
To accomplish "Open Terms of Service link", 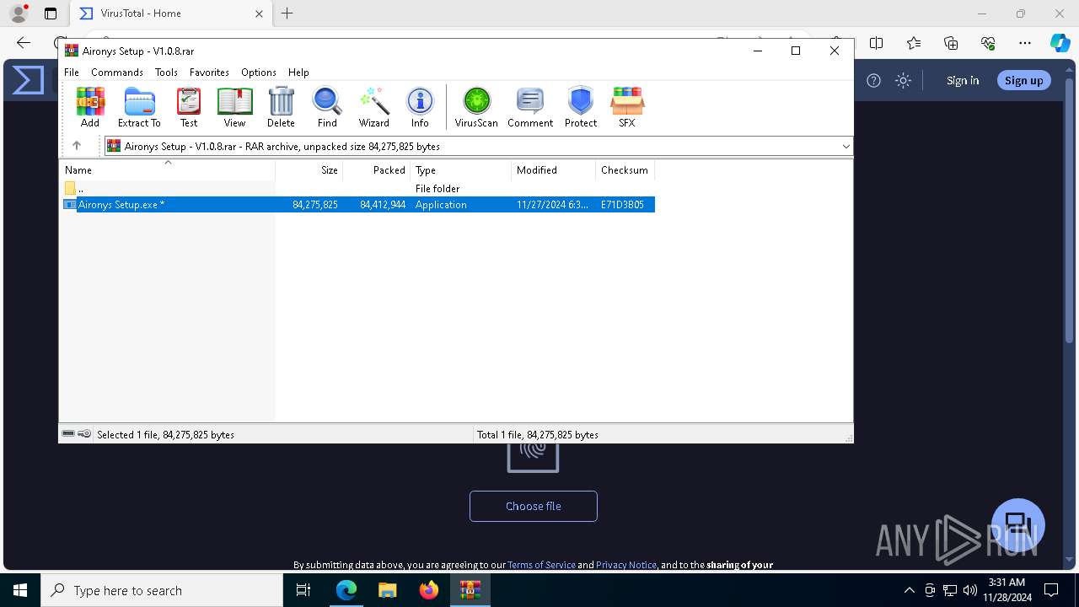I will (541, 565).
